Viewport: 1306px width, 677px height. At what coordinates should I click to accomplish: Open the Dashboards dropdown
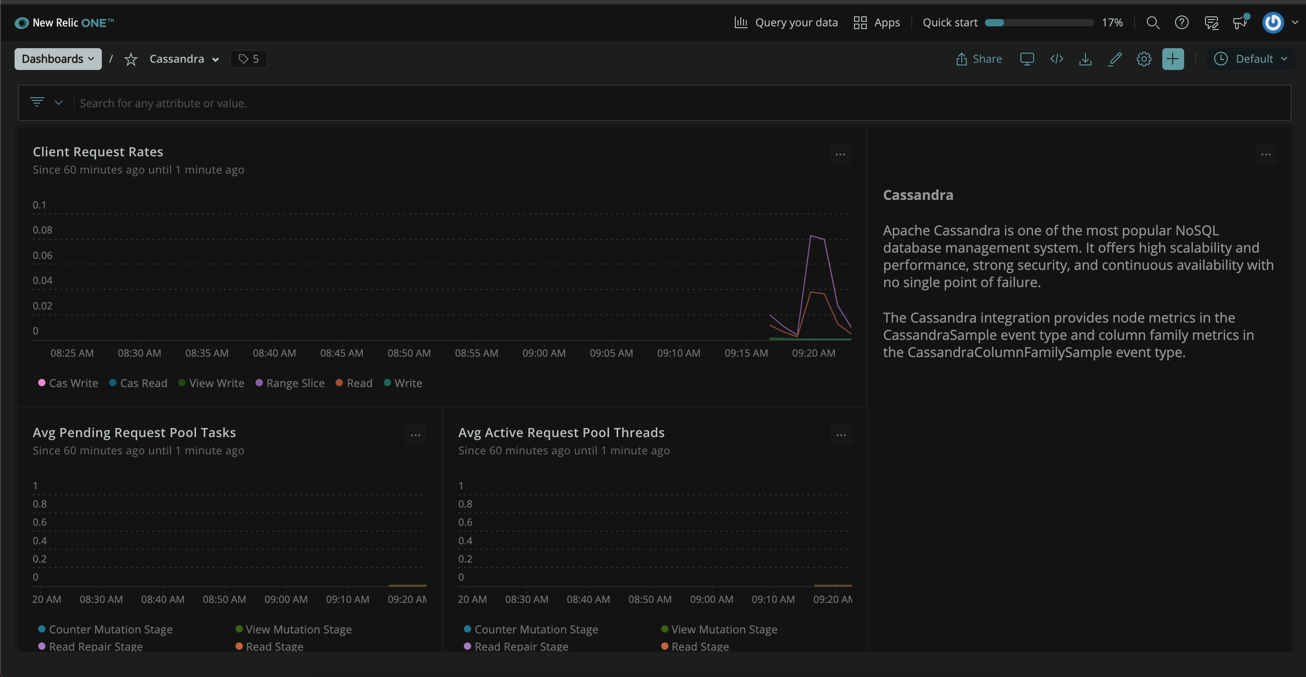click(x=58, y=59)
